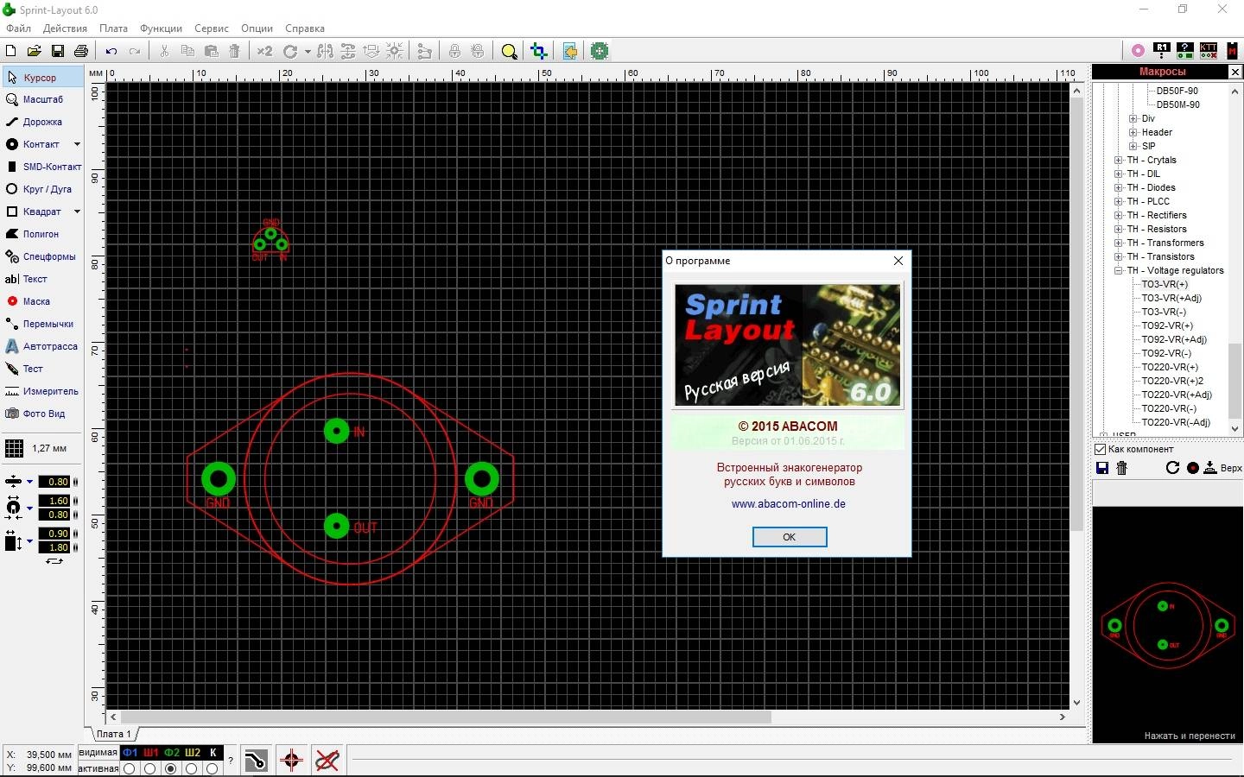Select the Текст tool
Image resolution: width=1244 pixels, height=777 pixels.
point(43,279)
